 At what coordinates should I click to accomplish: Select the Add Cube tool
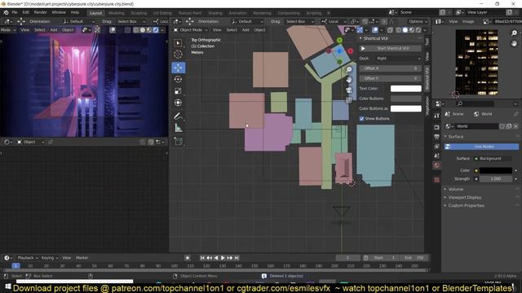(178, 142)
